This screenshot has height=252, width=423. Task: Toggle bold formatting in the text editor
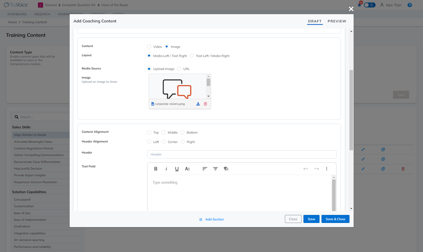click(x=156, y=169)
